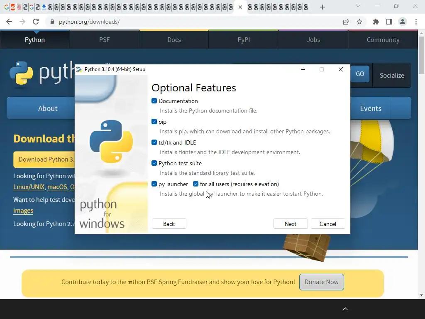Go back using the browser back arrow
The image size is (425, 319).
tap(9, 22)
